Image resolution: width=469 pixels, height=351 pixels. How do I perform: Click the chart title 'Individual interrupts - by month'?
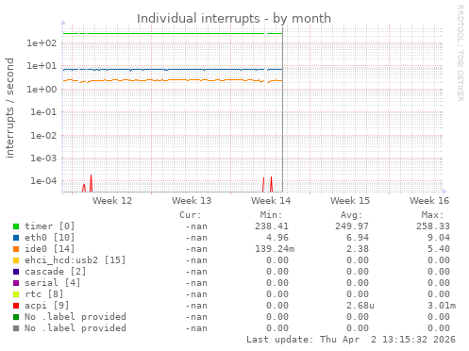click(x=234, y=19)
